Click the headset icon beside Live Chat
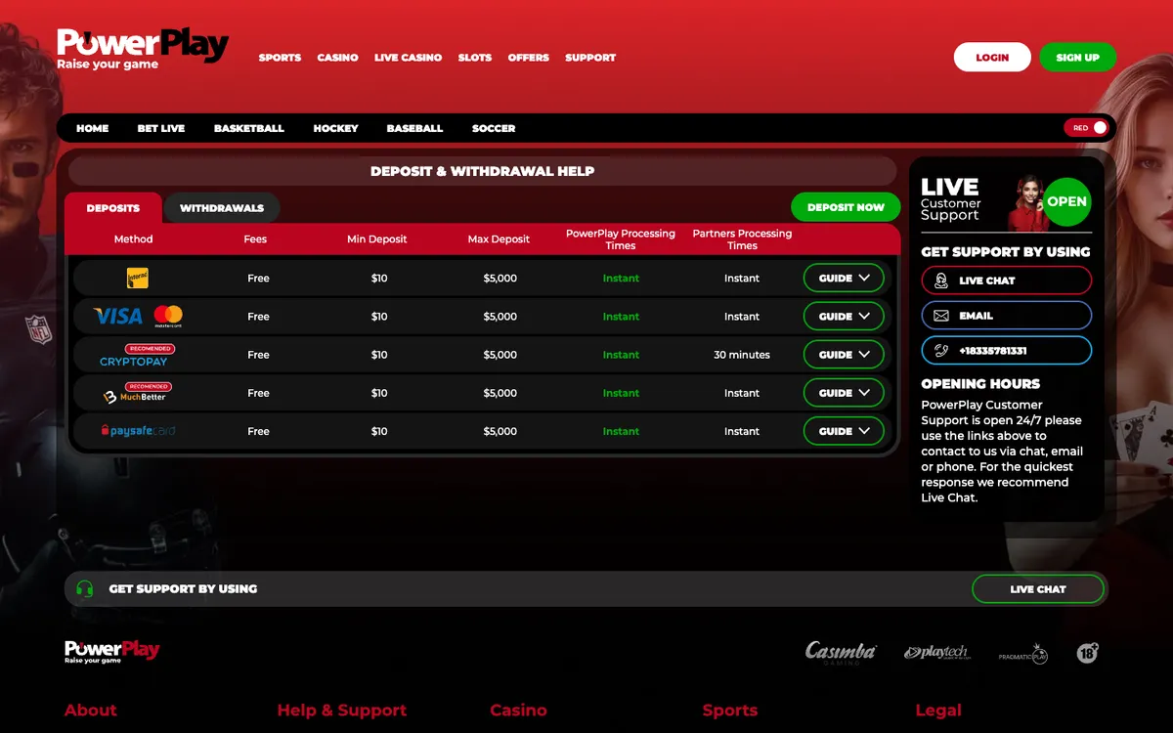Screen dimensions: 1173x733 (x=941, y=280)
